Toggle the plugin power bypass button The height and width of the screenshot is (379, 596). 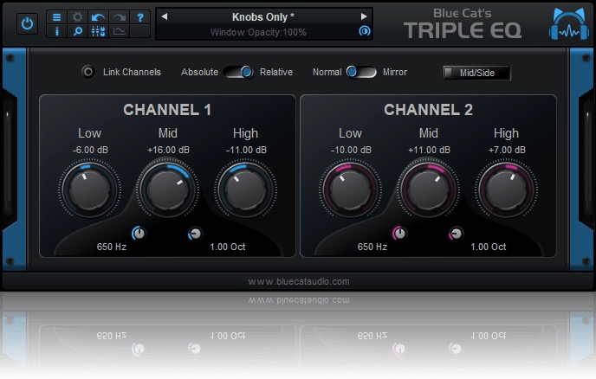27,24
